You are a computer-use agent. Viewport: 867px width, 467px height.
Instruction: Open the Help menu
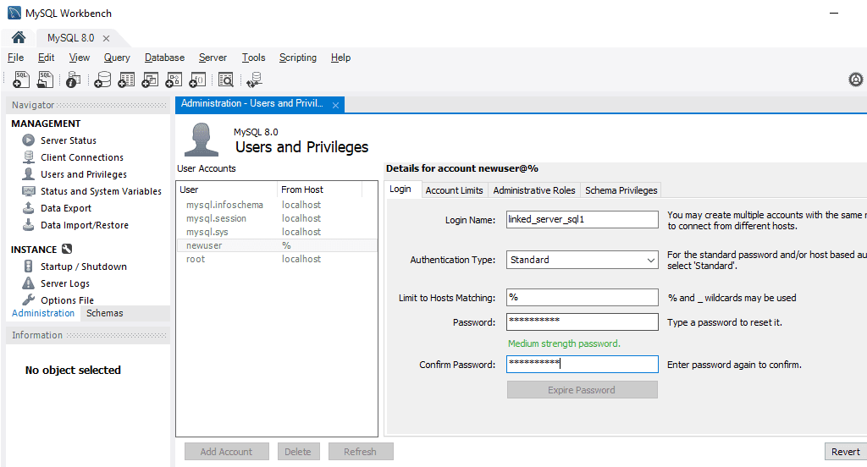[340, 58]
